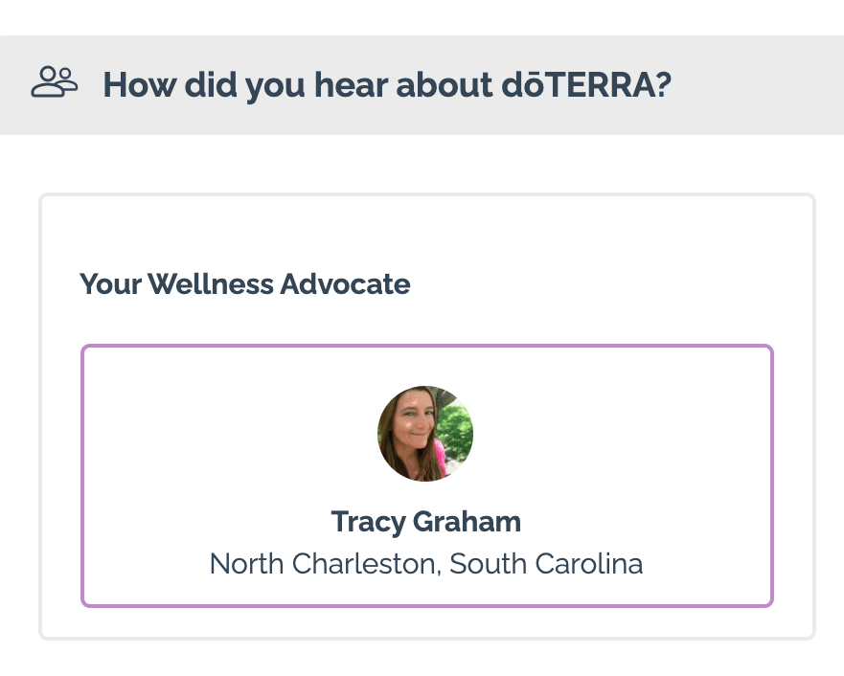844x676 pixels.
Task: Select the purple-bordered advocate card
Action: pos(427,476)
